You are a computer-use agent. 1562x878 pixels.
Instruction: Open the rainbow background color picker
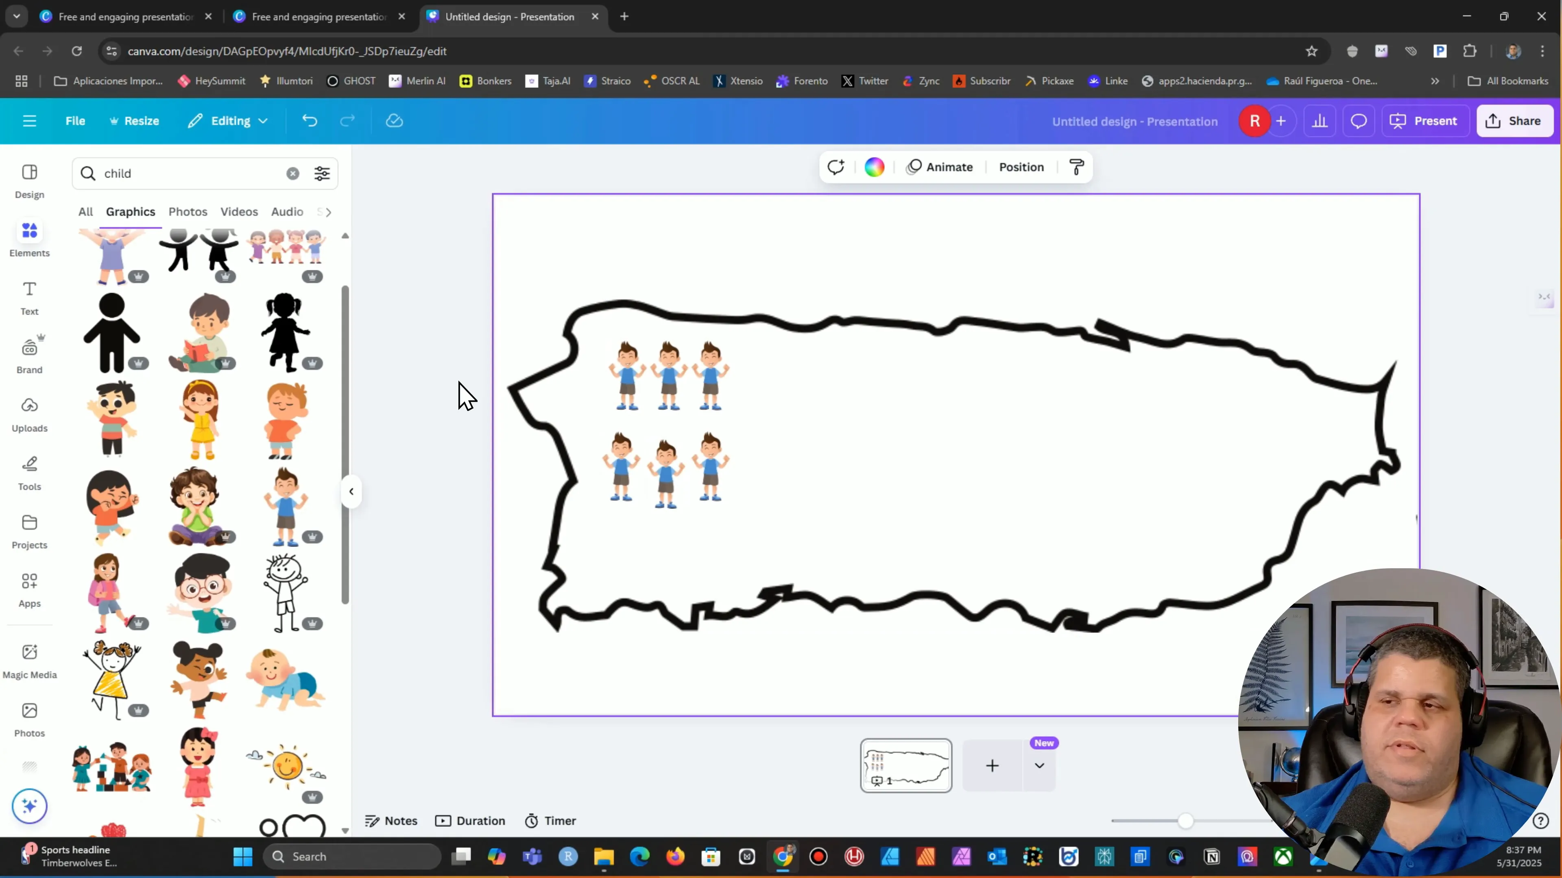[874, 167]
